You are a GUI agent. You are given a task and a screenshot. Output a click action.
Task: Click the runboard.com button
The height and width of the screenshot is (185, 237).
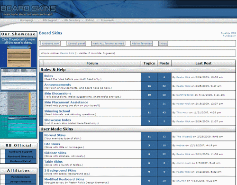pos(51,44)
